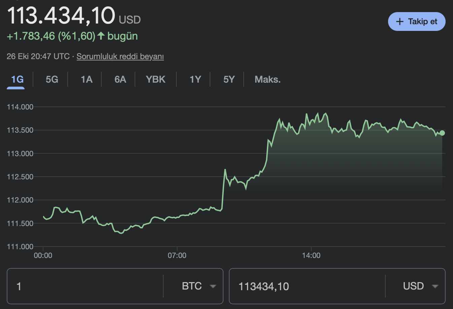Open the Sorumluluk reddi beyanı link
The image size is (453, 309).
pyautogui.click(x=120, y=56)
